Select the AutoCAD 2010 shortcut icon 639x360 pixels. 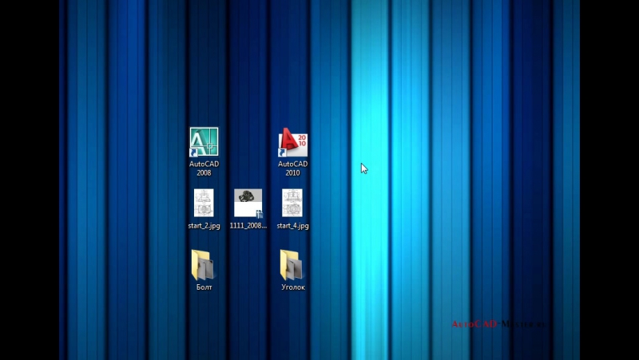[x=292, y=142]
